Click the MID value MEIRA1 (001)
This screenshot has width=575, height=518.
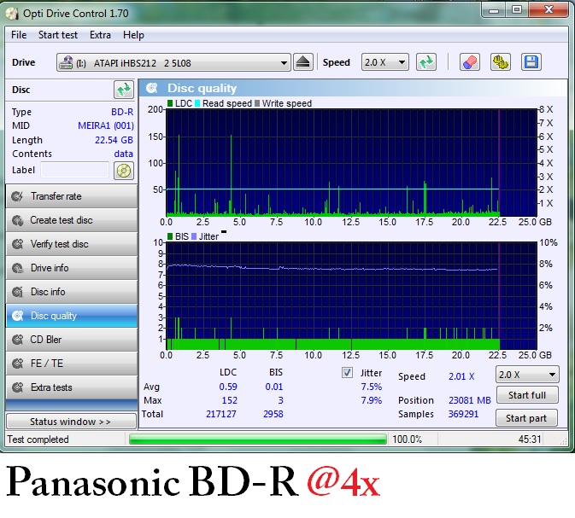[x=106, y=125]
